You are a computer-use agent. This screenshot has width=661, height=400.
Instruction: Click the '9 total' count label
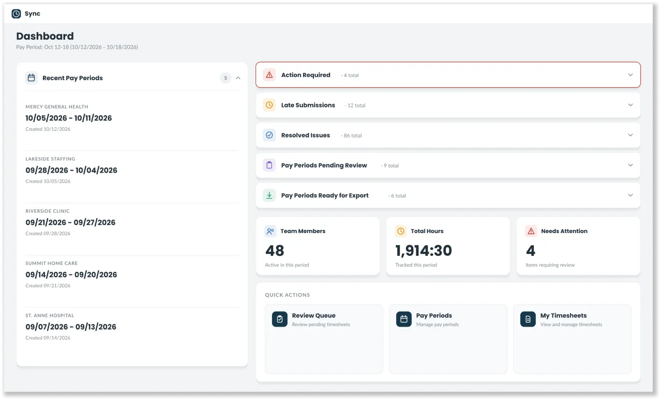tap(390, 166)
